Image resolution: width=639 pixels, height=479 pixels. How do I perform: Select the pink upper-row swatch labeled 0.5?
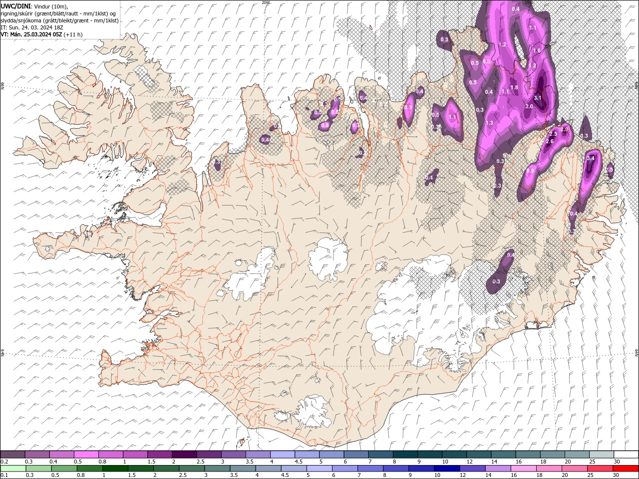[86, 455]
